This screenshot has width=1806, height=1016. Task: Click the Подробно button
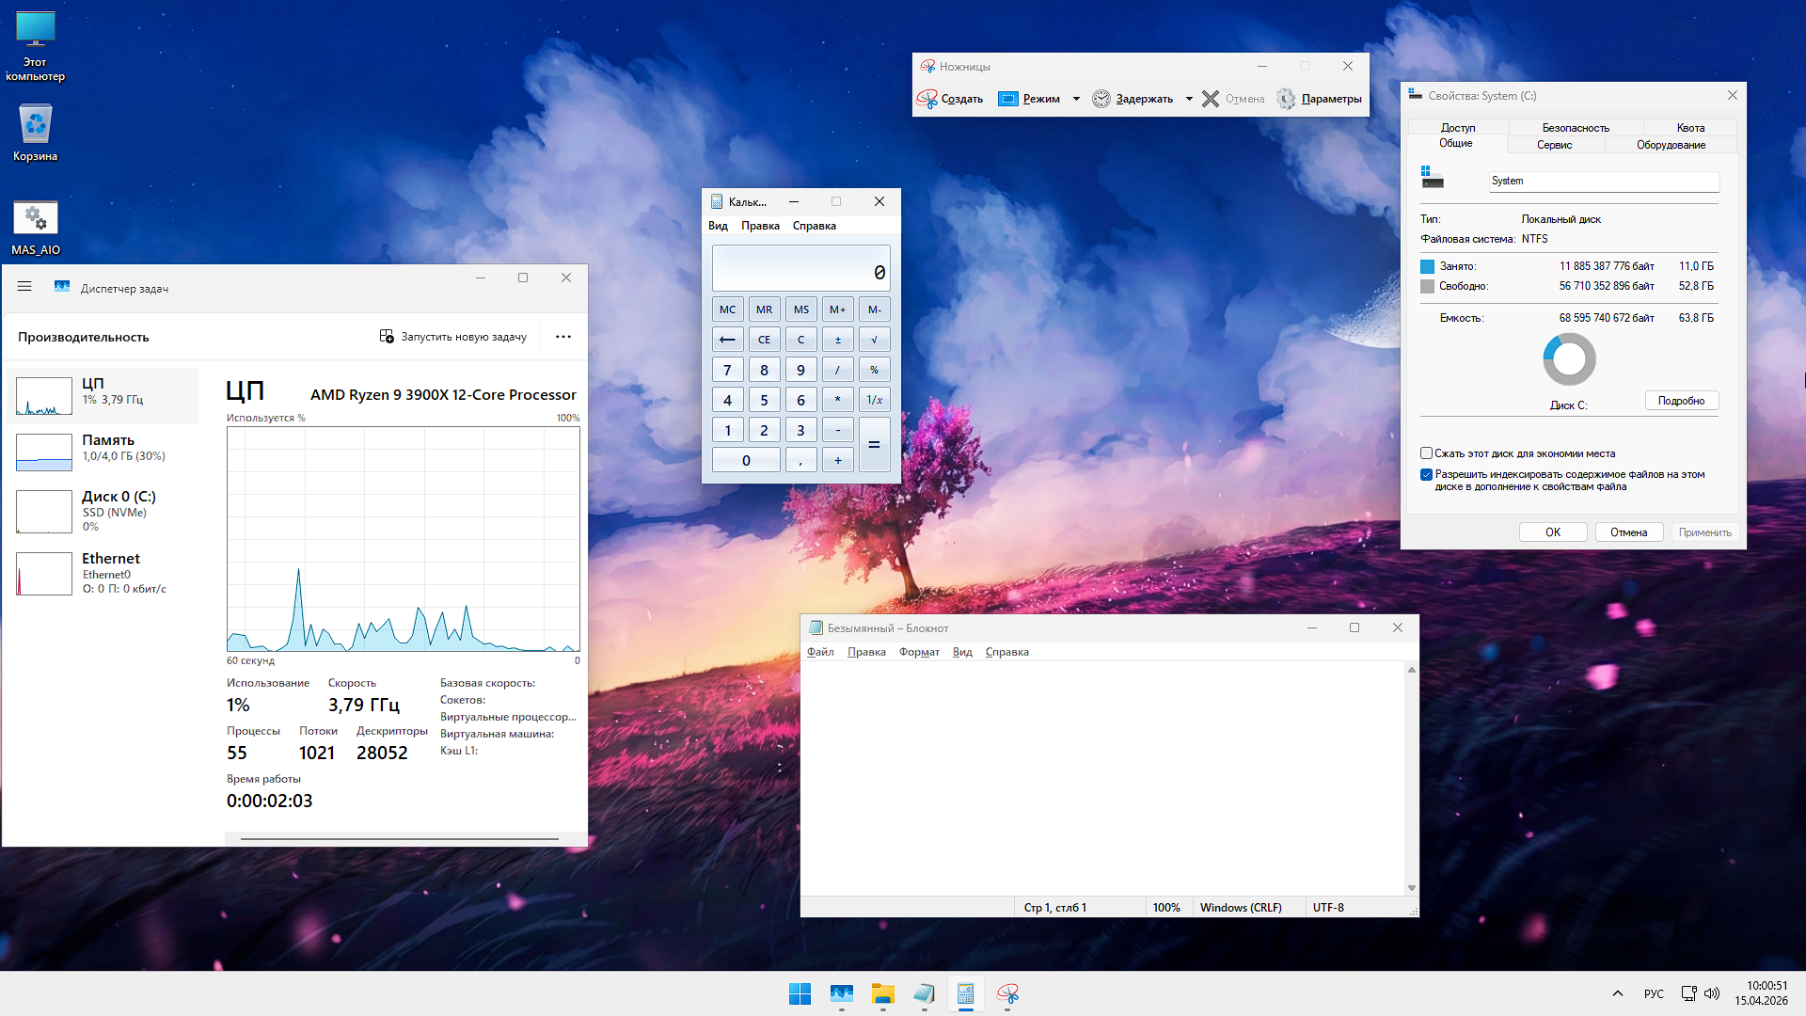(1681, 400)
